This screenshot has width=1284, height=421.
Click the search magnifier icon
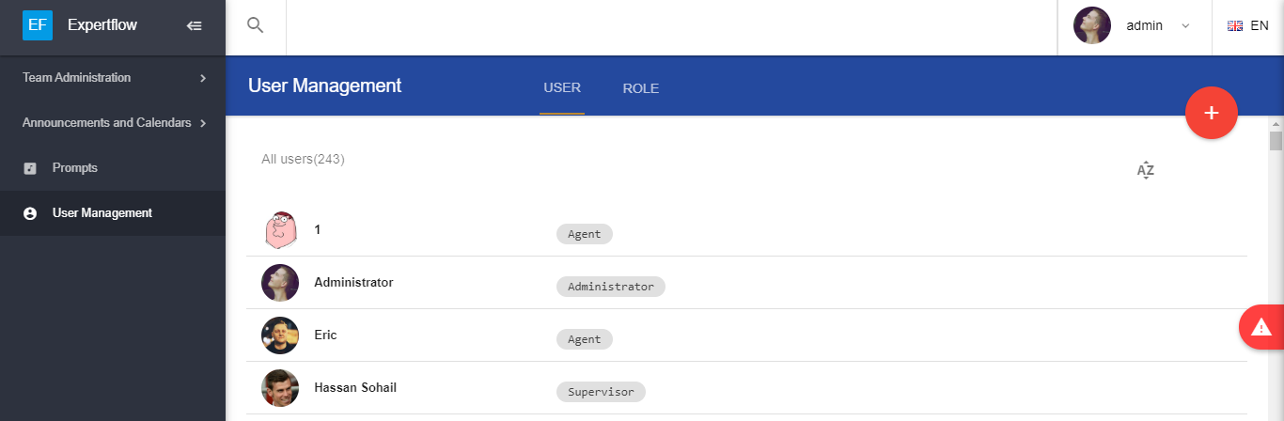tap(255, 25)
